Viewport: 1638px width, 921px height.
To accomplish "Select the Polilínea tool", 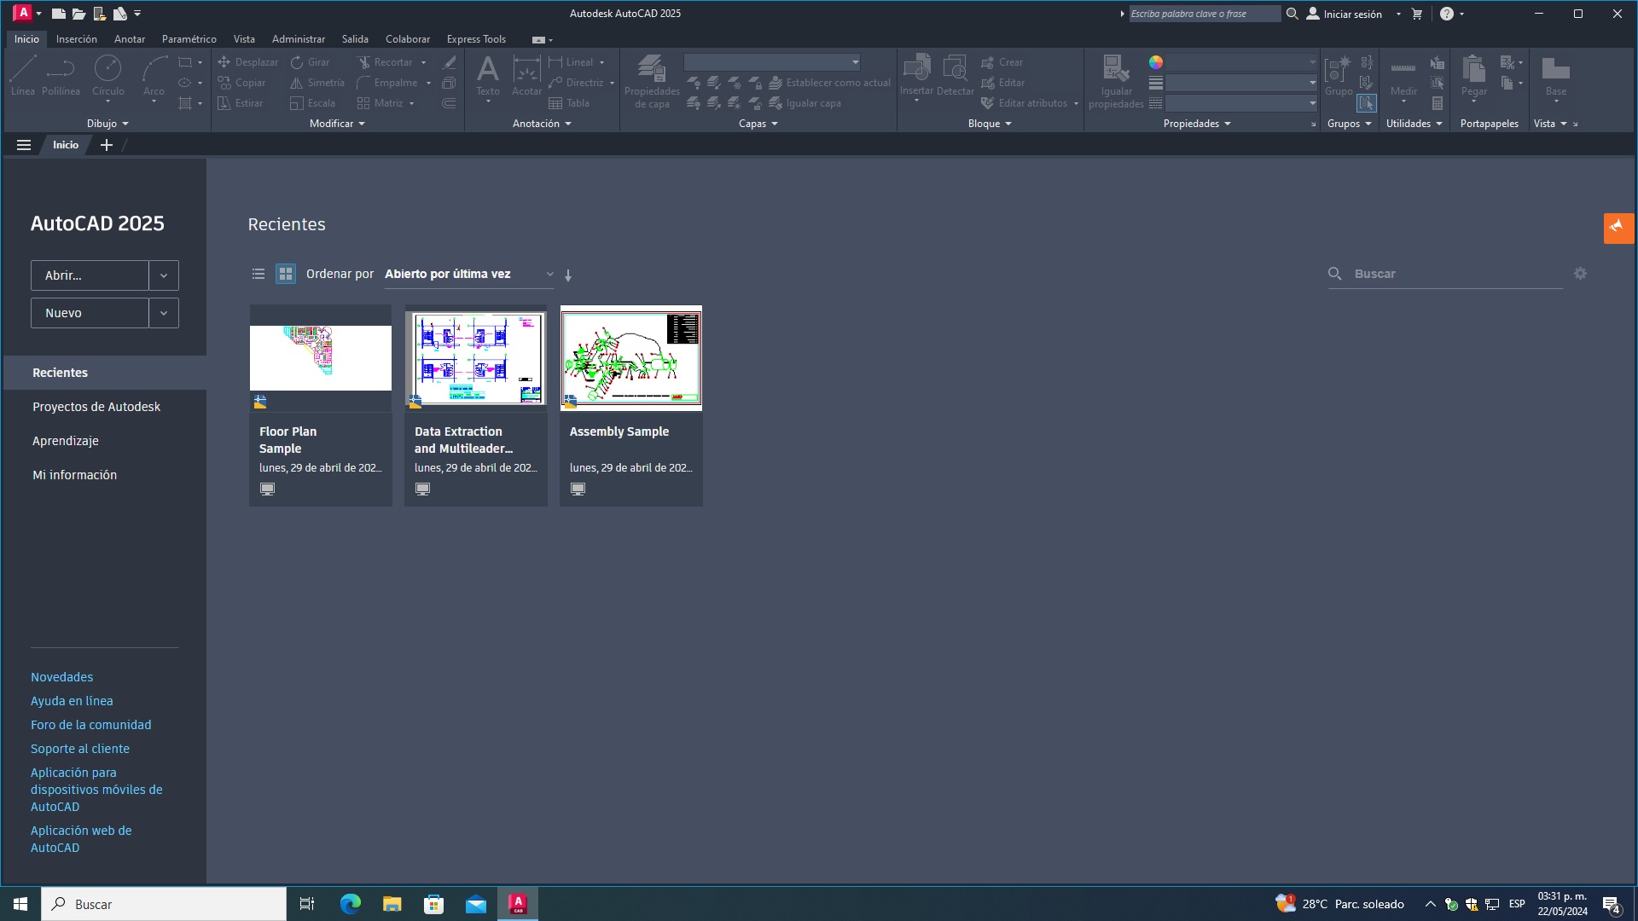I will [x=61, y=75].
